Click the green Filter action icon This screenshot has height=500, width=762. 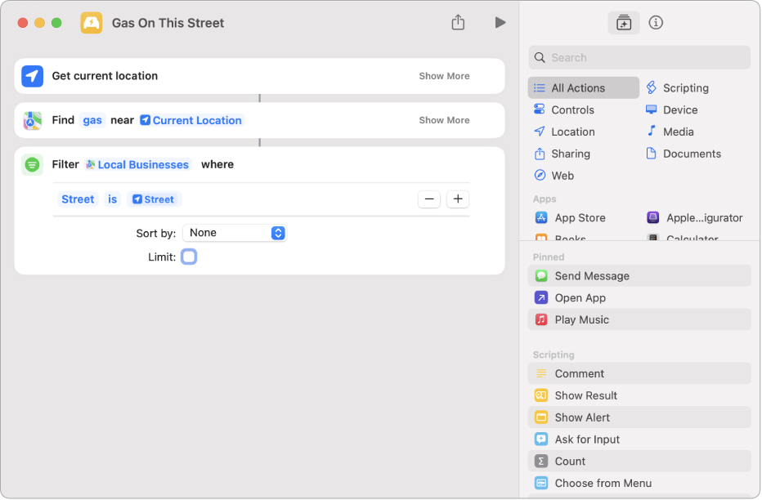pos(32,164)
